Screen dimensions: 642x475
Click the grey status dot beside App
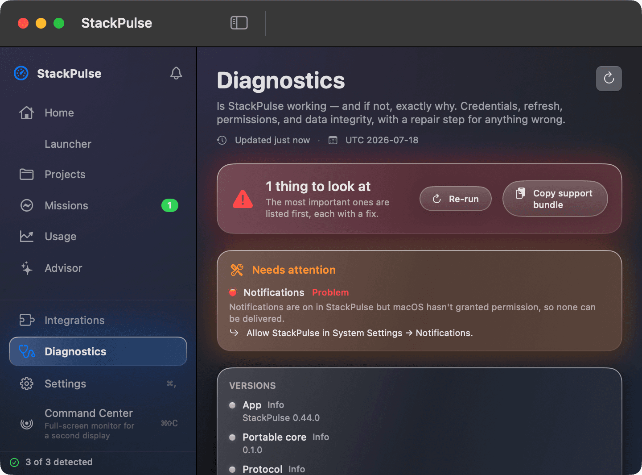coord(232,405)
